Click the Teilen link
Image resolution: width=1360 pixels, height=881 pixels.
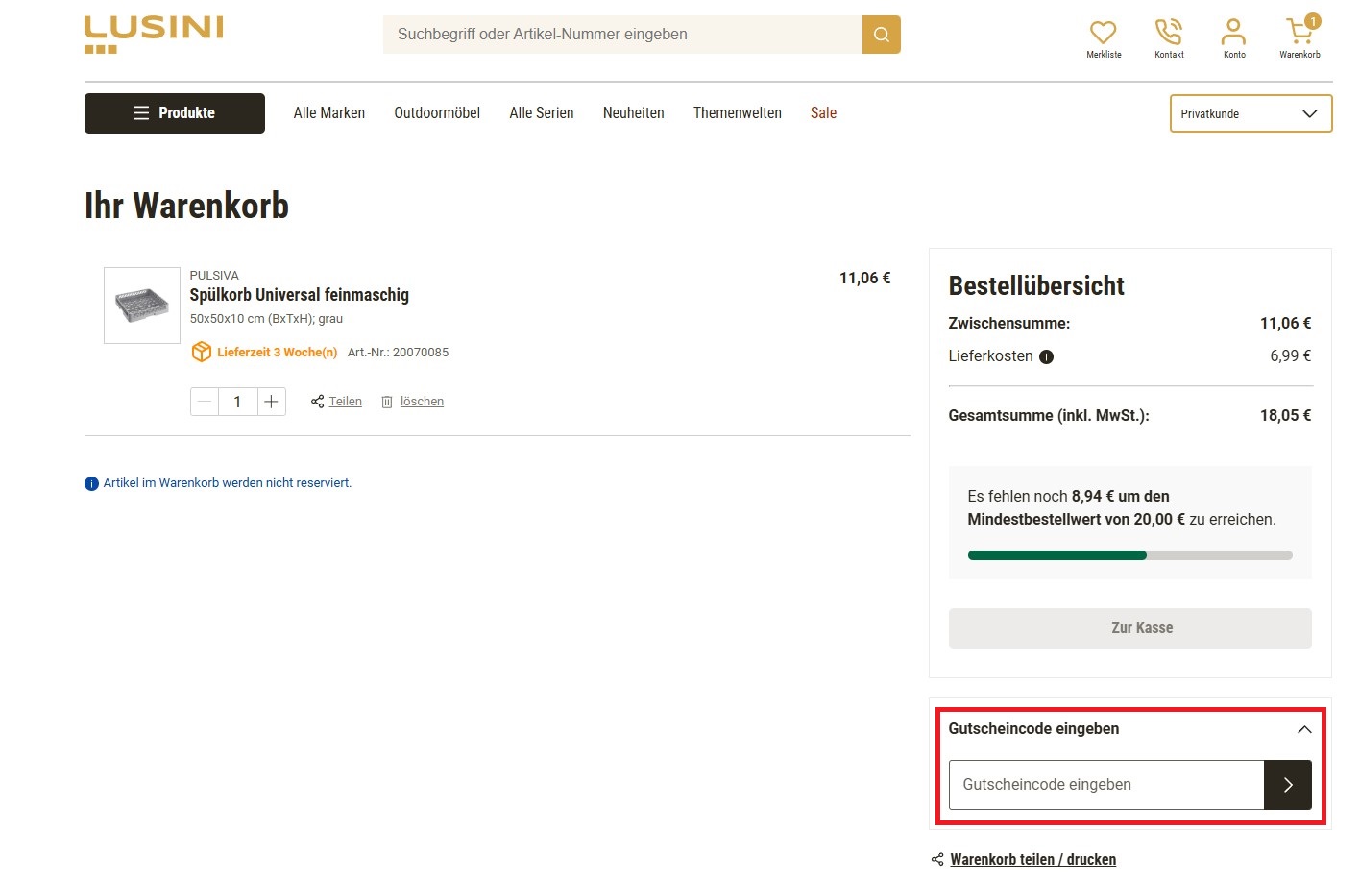coord(346,402)
